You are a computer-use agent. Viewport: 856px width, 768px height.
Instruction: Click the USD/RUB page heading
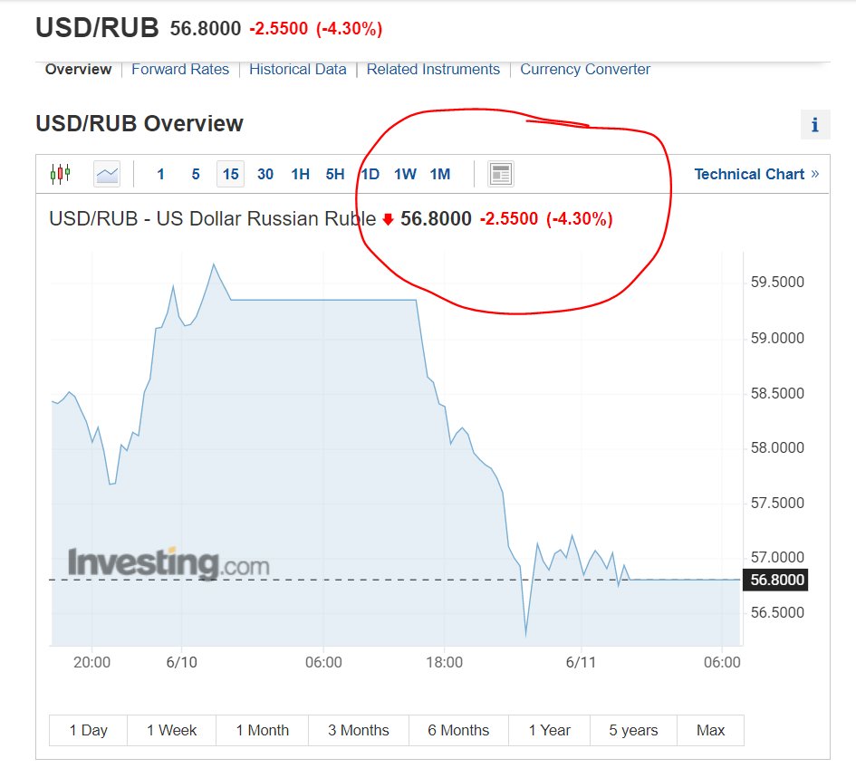97,28
